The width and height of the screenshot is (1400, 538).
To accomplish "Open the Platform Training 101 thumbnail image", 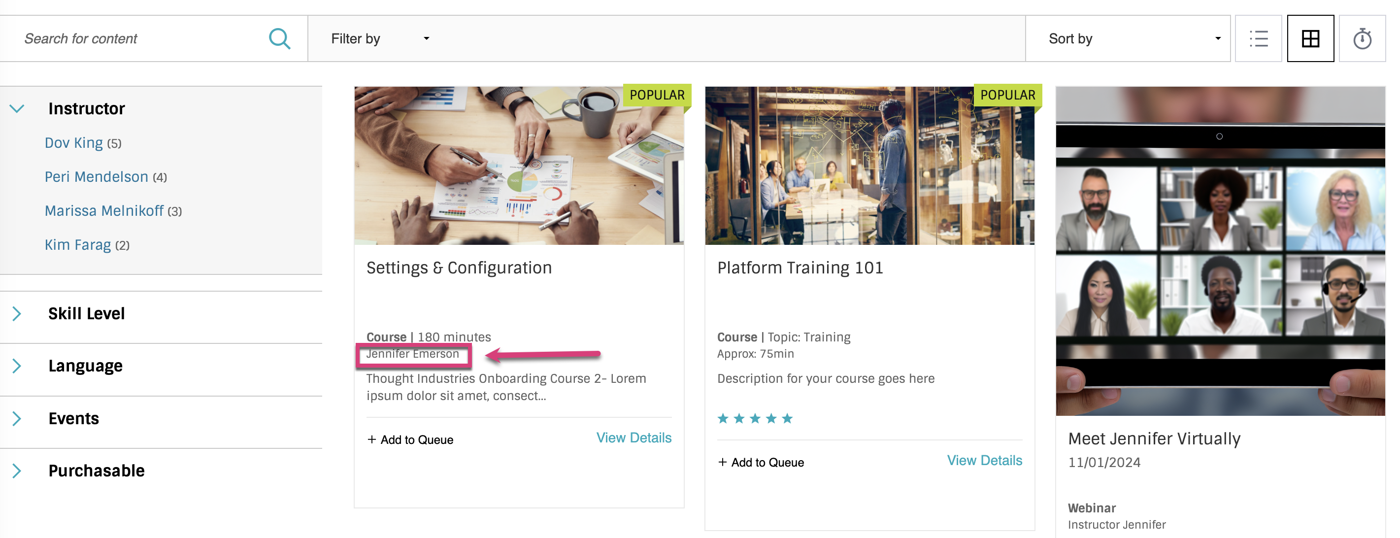I will pos(869,165).
